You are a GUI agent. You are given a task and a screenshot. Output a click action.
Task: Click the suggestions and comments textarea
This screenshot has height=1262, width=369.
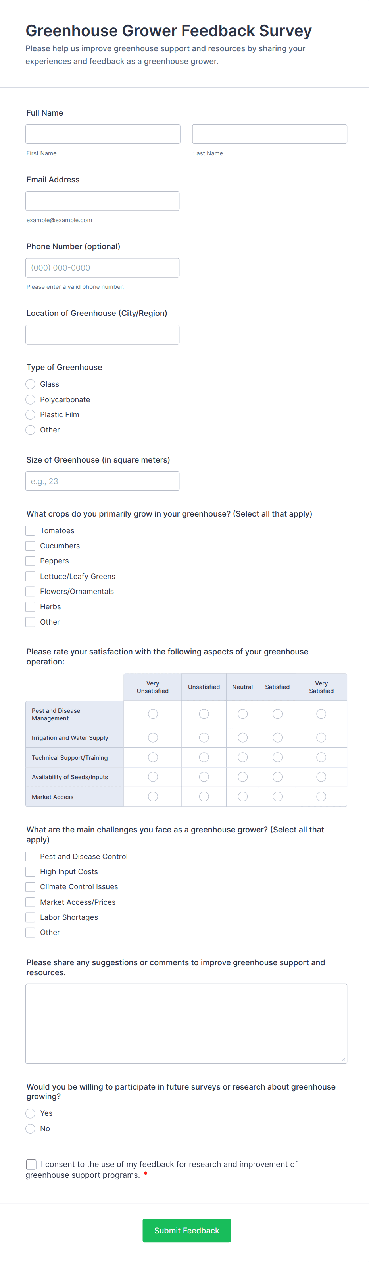click(x=186, y=1024)
